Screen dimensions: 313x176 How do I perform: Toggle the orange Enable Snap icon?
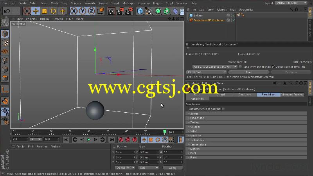click(x=5, y=101)
